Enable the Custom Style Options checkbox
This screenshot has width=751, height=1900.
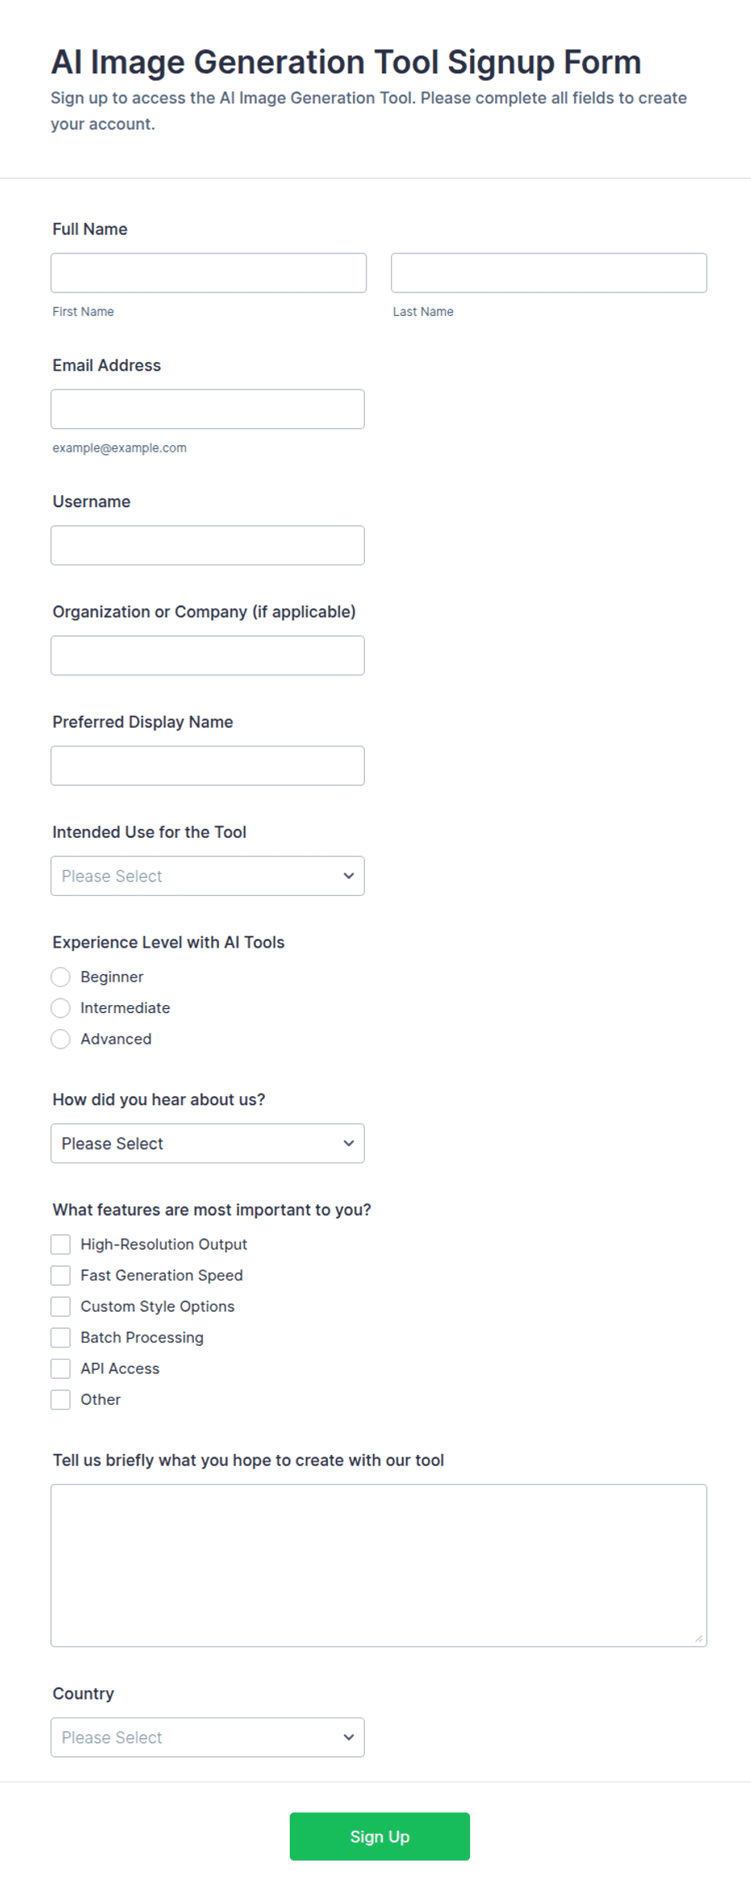pyautogui.click(x=61, y=1306)
